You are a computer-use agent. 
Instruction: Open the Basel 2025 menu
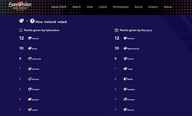[59, 7]
